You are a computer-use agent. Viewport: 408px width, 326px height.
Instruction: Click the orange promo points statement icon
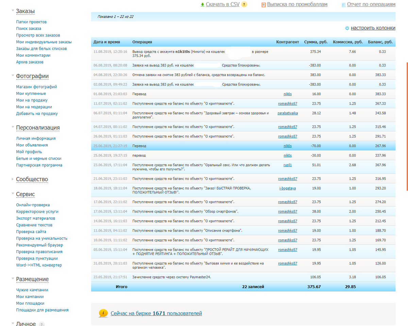coord(263,5)
